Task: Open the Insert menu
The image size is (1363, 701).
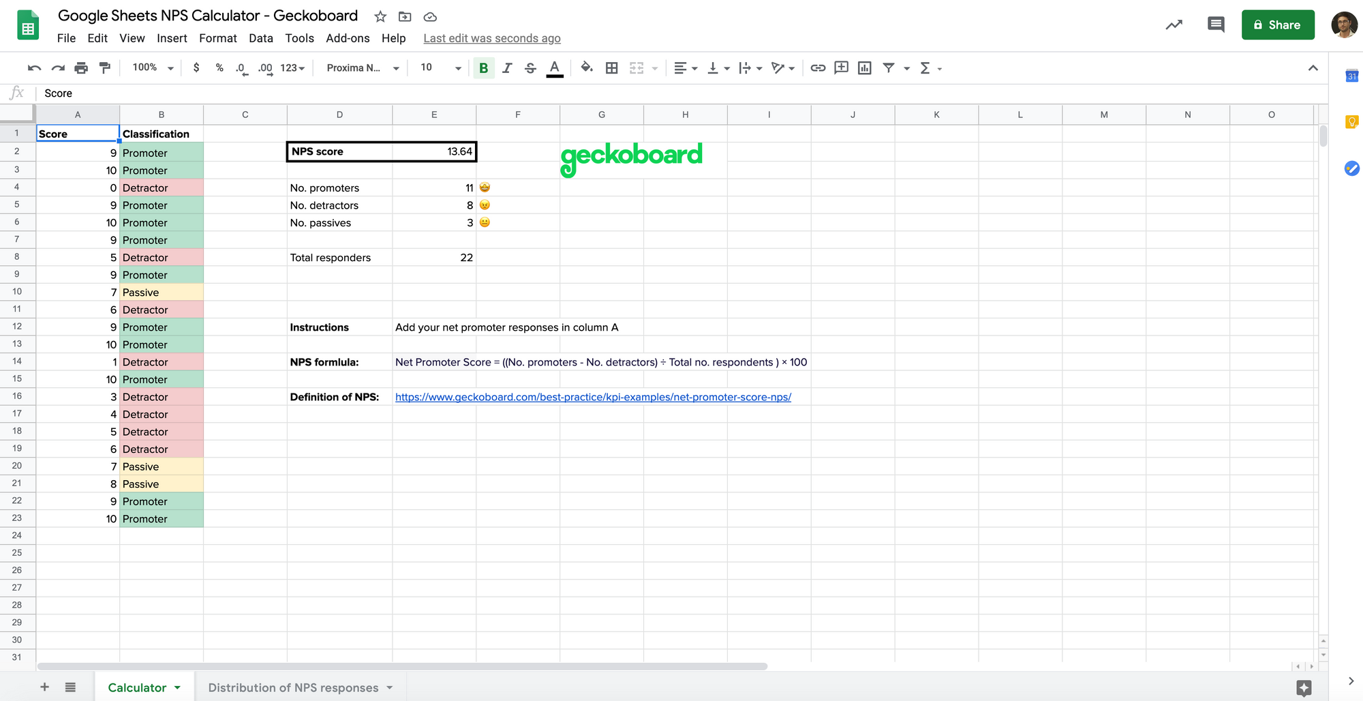Action: (x=172, y=38)
